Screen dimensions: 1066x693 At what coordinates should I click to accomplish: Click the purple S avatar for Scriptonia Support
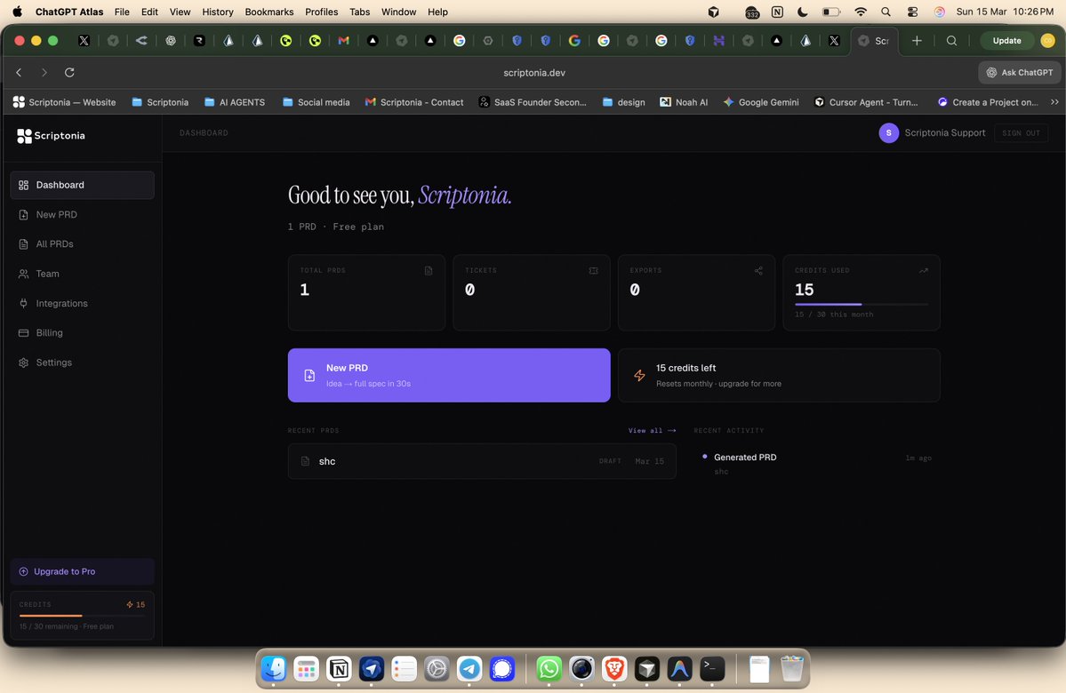888,133
